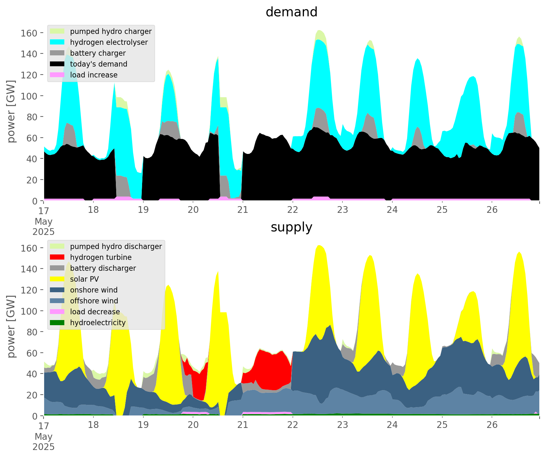Click the 'load decrease' legend label

(95, 312)
